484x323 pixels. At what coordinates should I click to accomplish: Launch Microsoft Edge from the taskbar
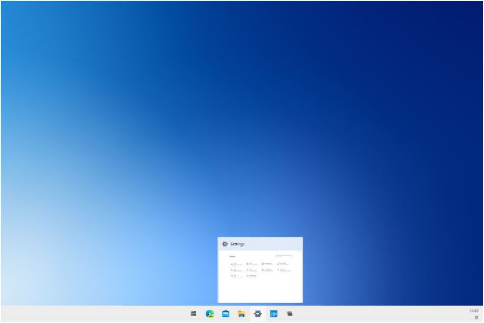click(209, 314)
